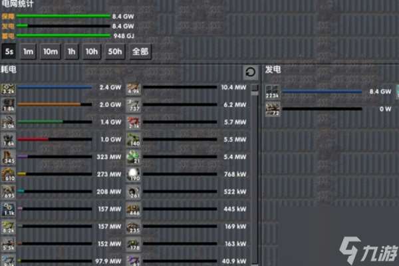399x266 pixels.
Task: Click the consumption list scrollbar thumb
Action: (255, 90)
